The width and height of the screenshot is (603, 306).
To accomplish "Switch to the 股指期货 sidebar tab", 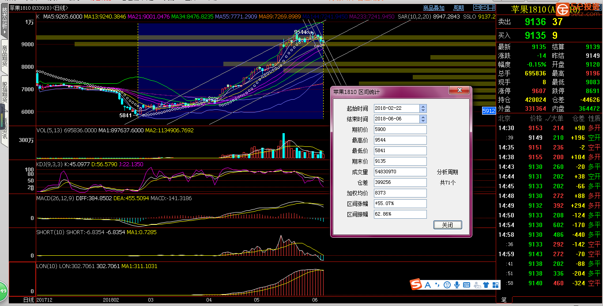I will click(4, 92).
